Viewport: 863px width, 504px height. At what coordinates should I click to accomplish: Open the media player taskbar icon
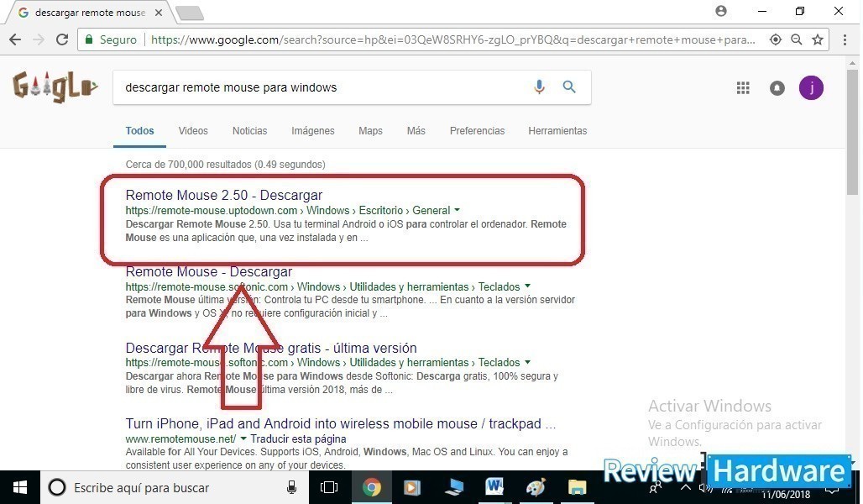[411, 487]
